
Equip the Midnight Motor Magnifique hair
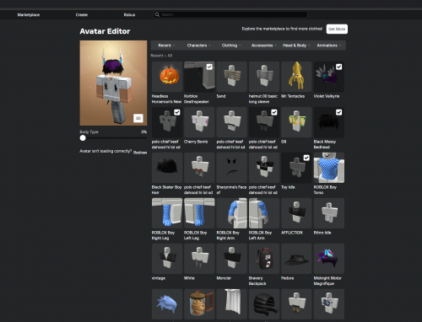pyautogui.click(x=329, y=259)
